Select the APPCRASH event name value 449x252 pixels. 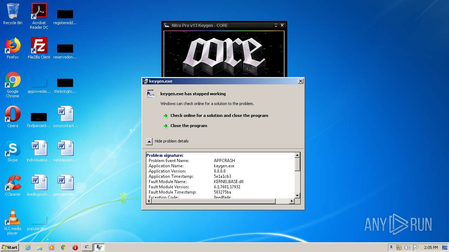224,161
